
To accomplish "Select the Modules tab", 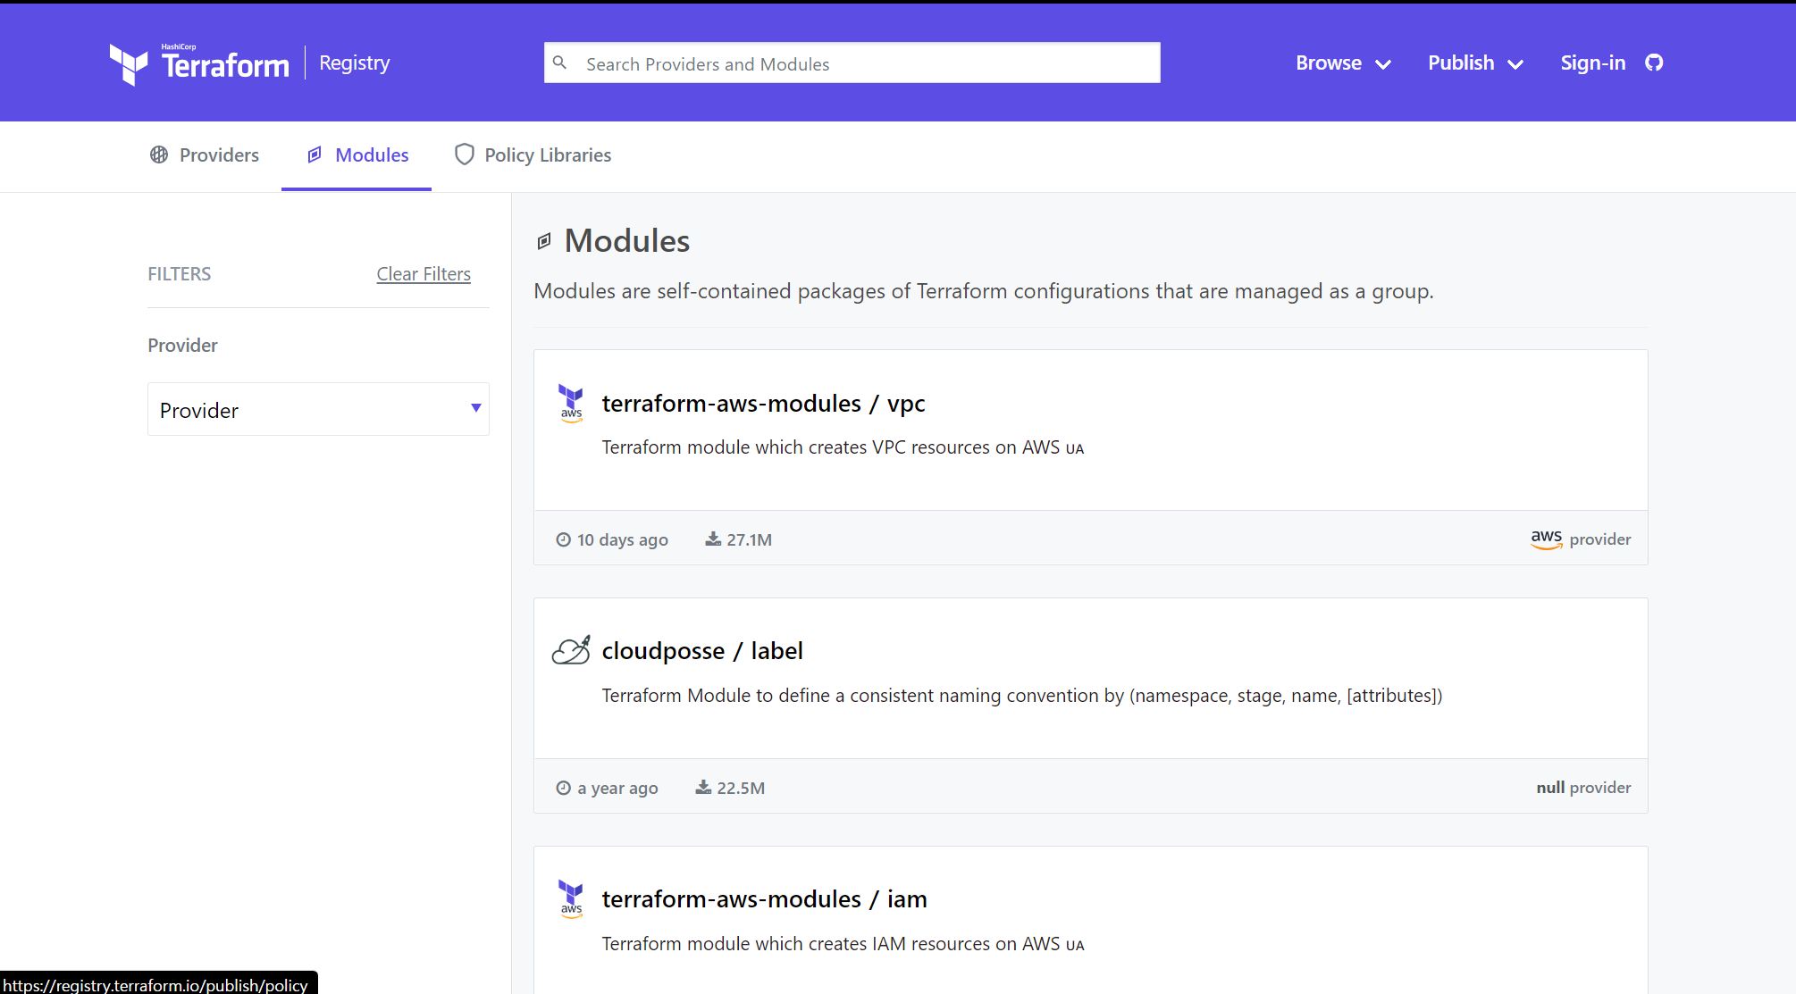I will (357, 155).
